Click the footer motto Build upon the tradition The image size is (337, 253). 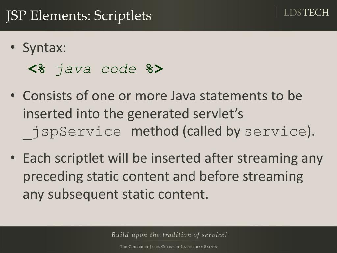click(x=169, y=235)
